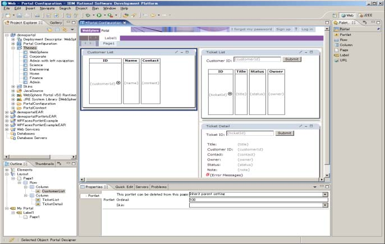This screenshot has width=385, height=244.
Task: Click the Log in link
Action: 307,29
